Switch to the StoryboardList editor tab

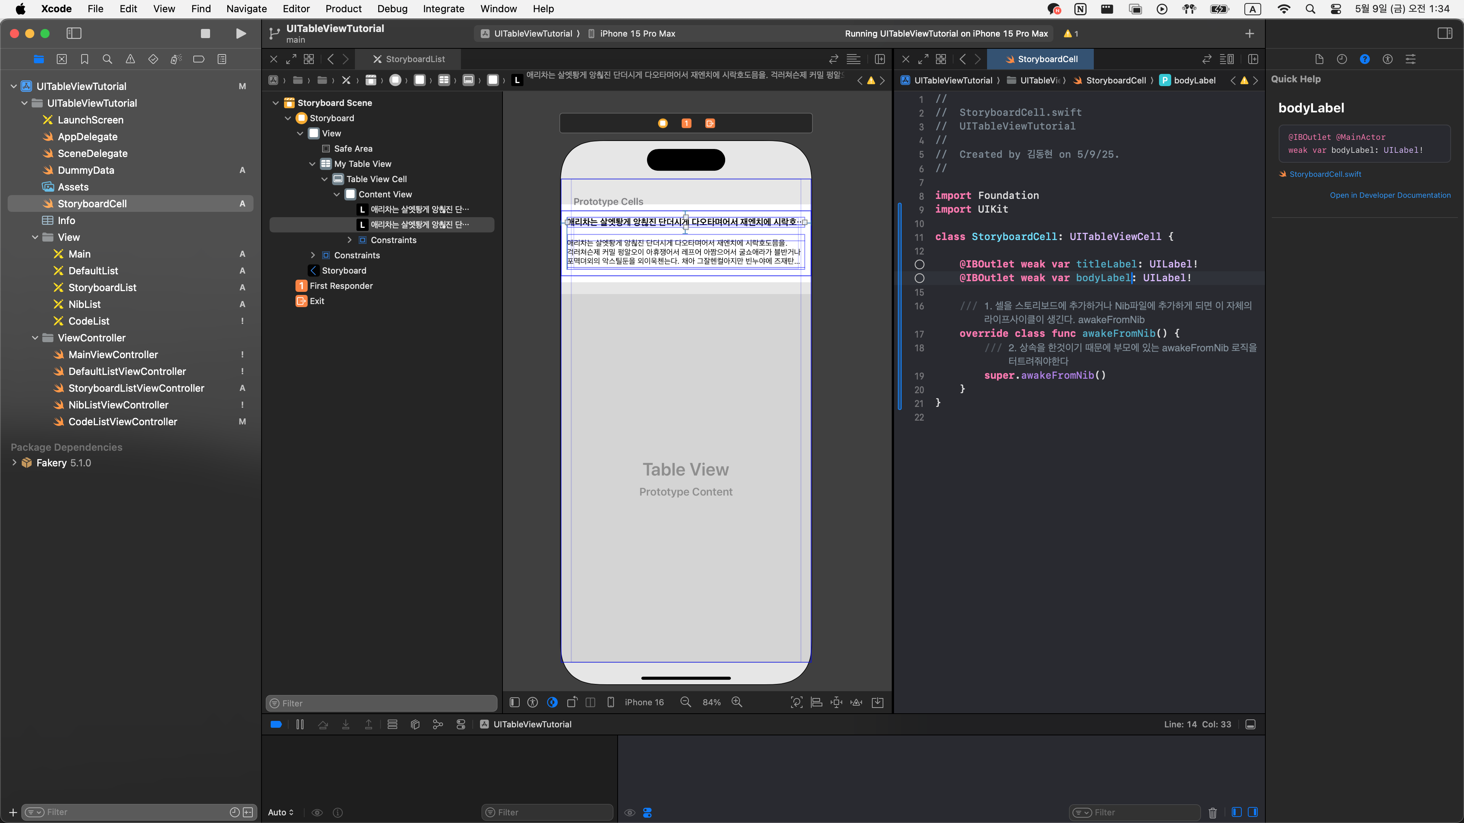click(x=409, y=59)
